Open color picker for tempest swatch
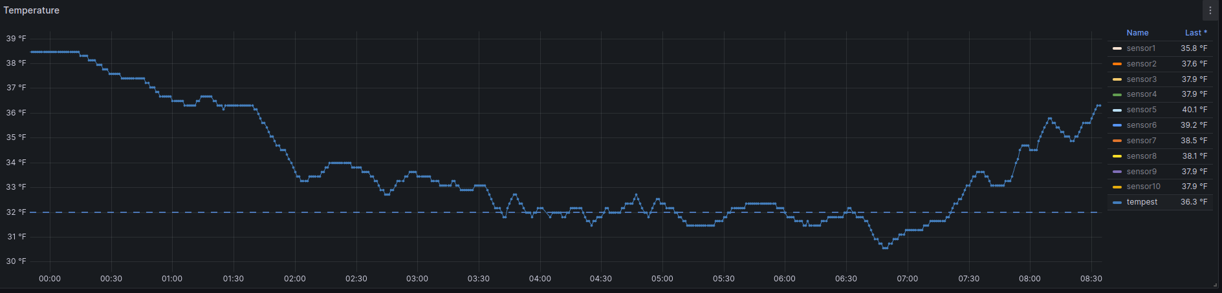The image size is (1222, 293). [x=1117, y=203]
